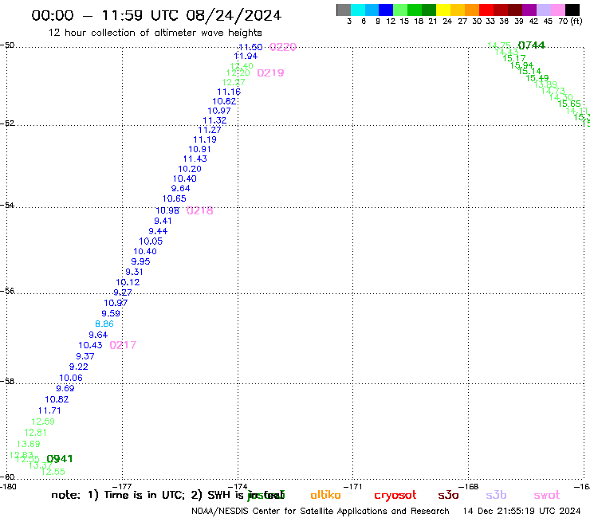Click the 10.43 value beside 0217
Image resolution: width=590 pixels, height=518 pixels.
tap(90, 345)
